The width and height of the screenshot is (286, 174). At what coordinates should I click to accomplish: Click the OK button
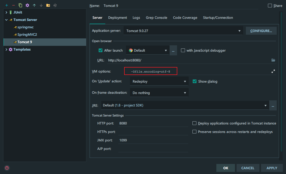(226, 168)
